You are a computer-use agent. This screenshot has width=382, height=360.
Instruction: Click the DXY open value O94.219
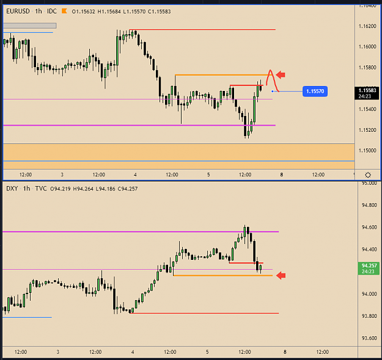[x=61, y=189]
